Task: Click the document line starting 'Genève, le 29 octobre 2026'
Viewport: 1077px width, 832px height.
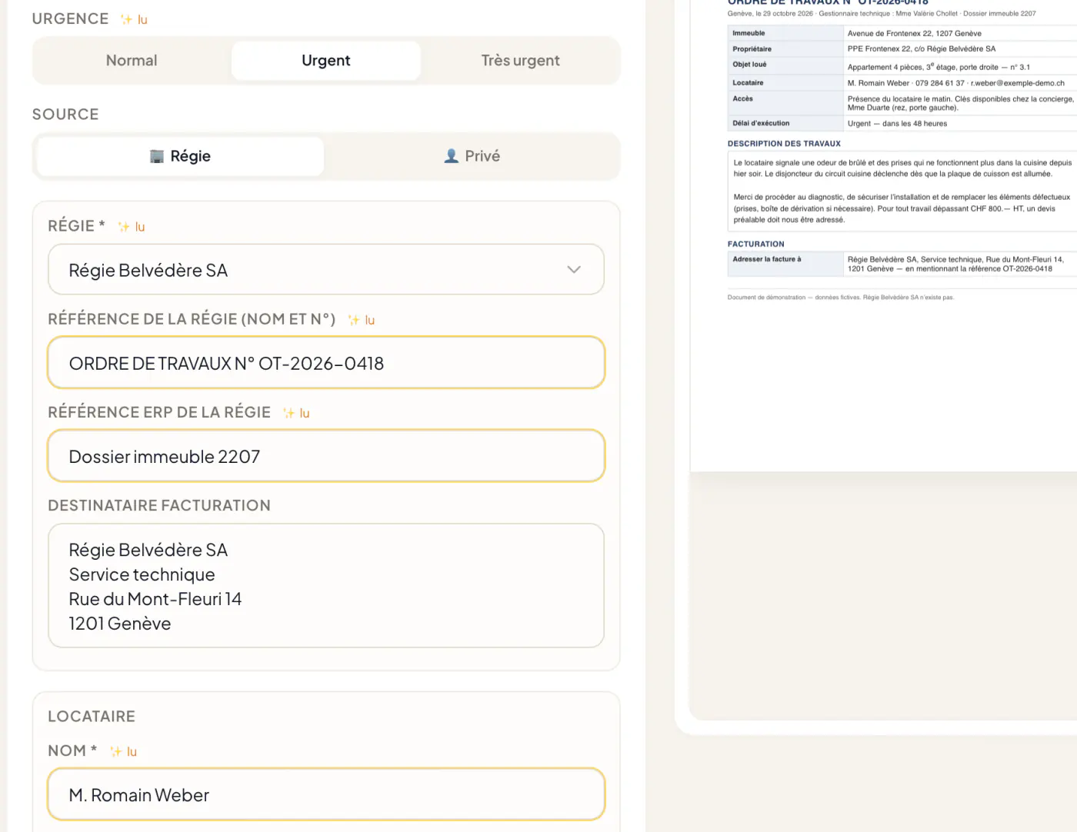Action: pyautogui.click(x=882, y=14)
